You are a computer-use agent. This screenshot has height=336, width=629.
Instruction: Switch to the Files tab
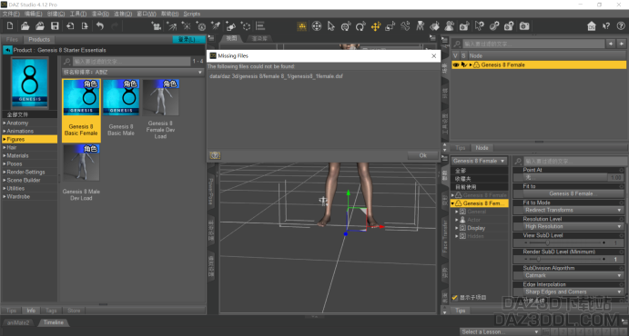coord(12,40)
